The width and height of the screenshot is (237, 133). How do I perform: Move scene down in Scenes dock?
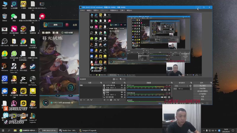pyautogui.click(x=91, y=100)
